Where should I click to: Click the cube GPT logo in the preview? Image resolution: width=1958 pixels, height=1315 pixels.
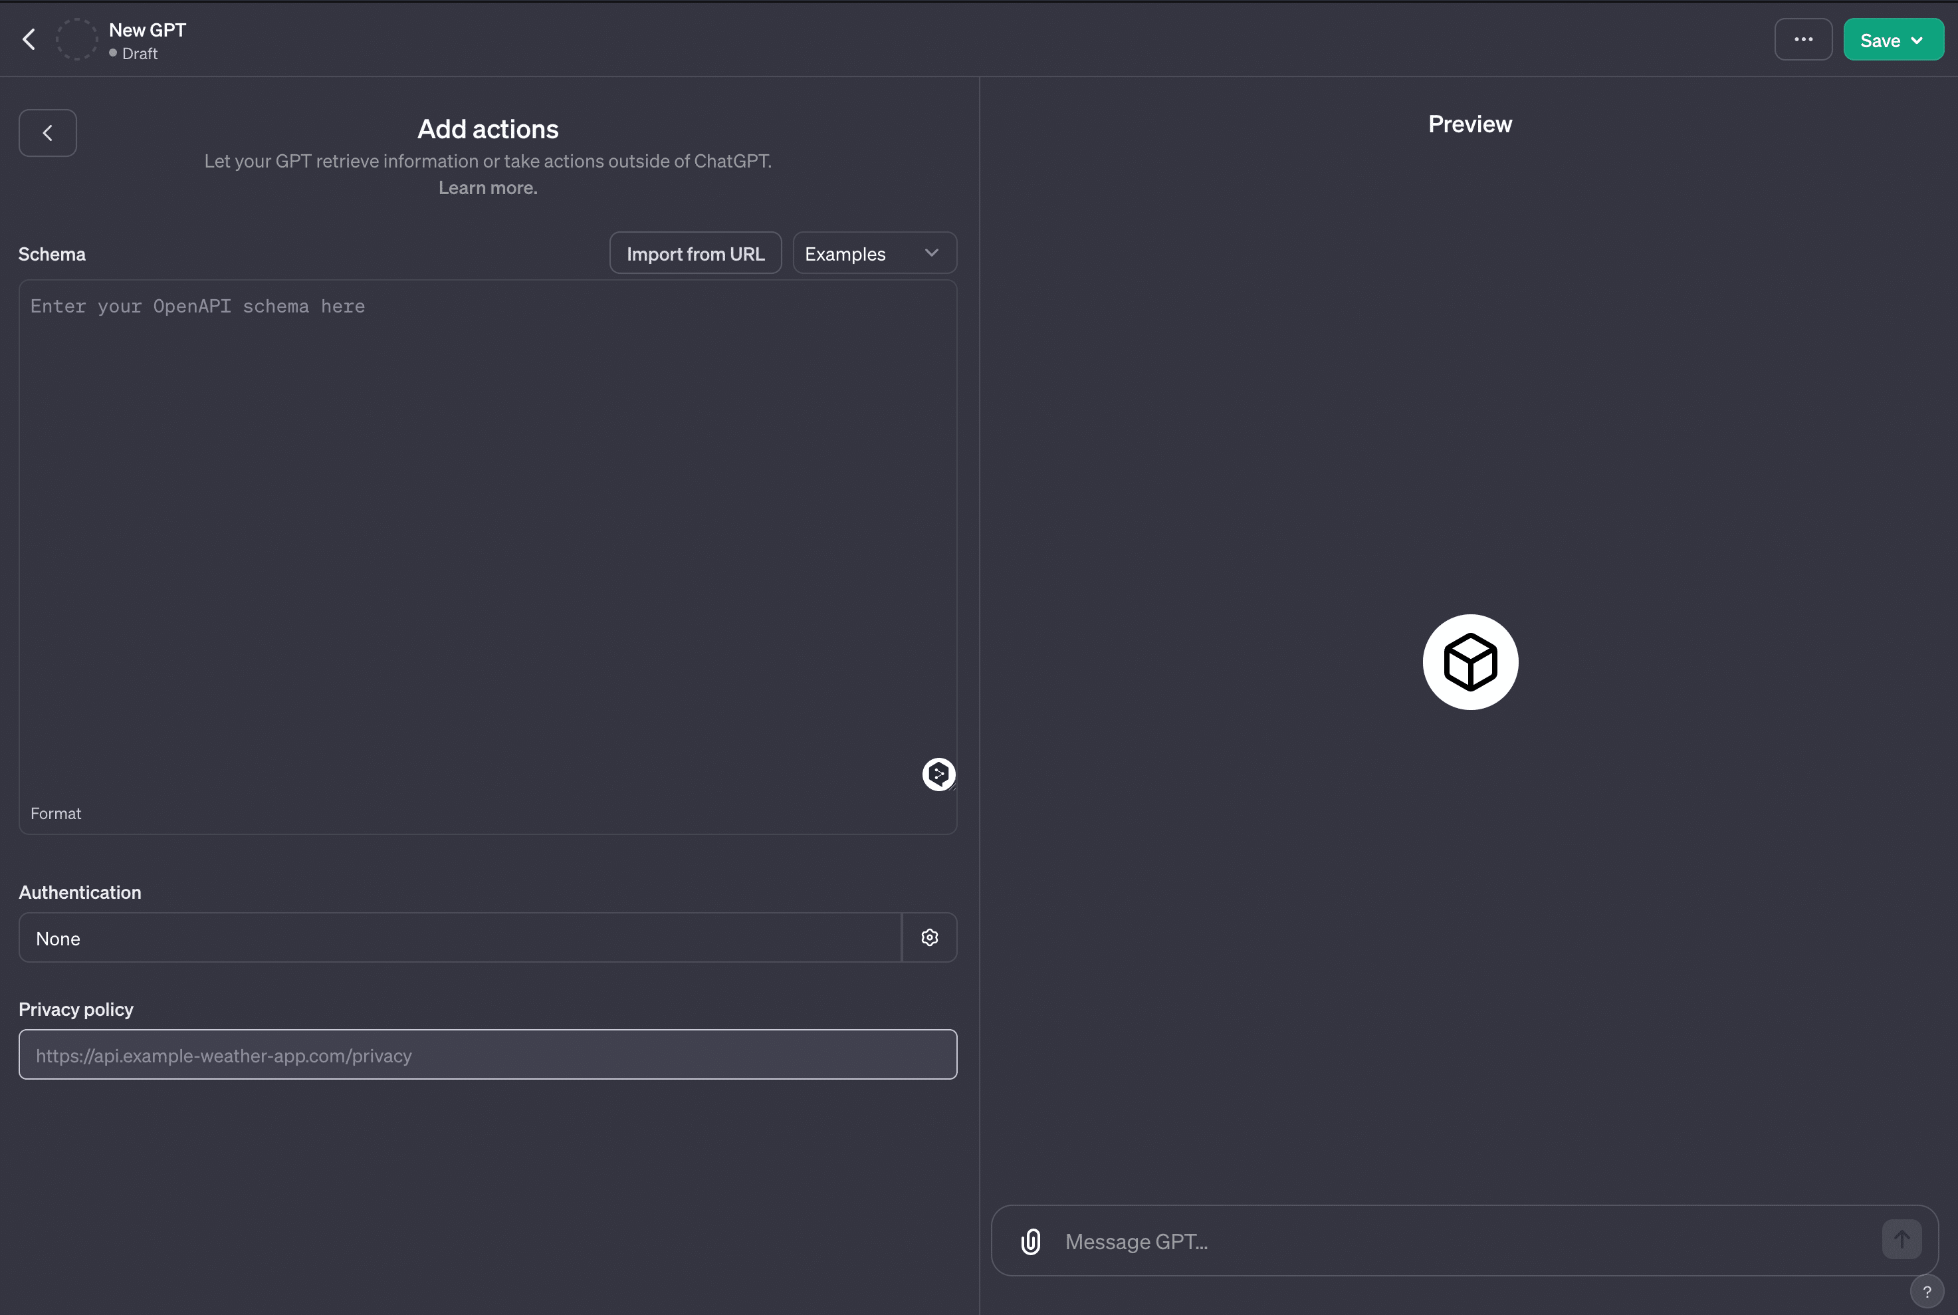click(x=1470, y=663)
